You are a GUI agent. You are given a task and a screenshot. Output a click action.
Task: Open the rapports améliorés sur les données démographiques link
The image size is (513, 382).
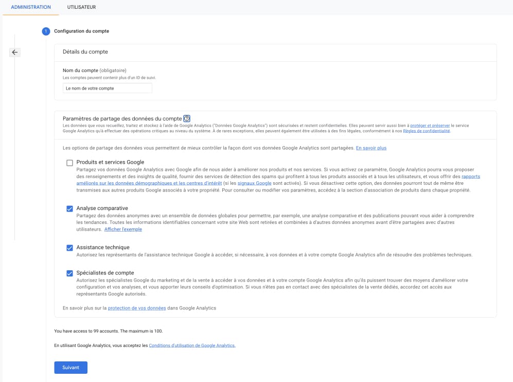[x=149, y=183]
